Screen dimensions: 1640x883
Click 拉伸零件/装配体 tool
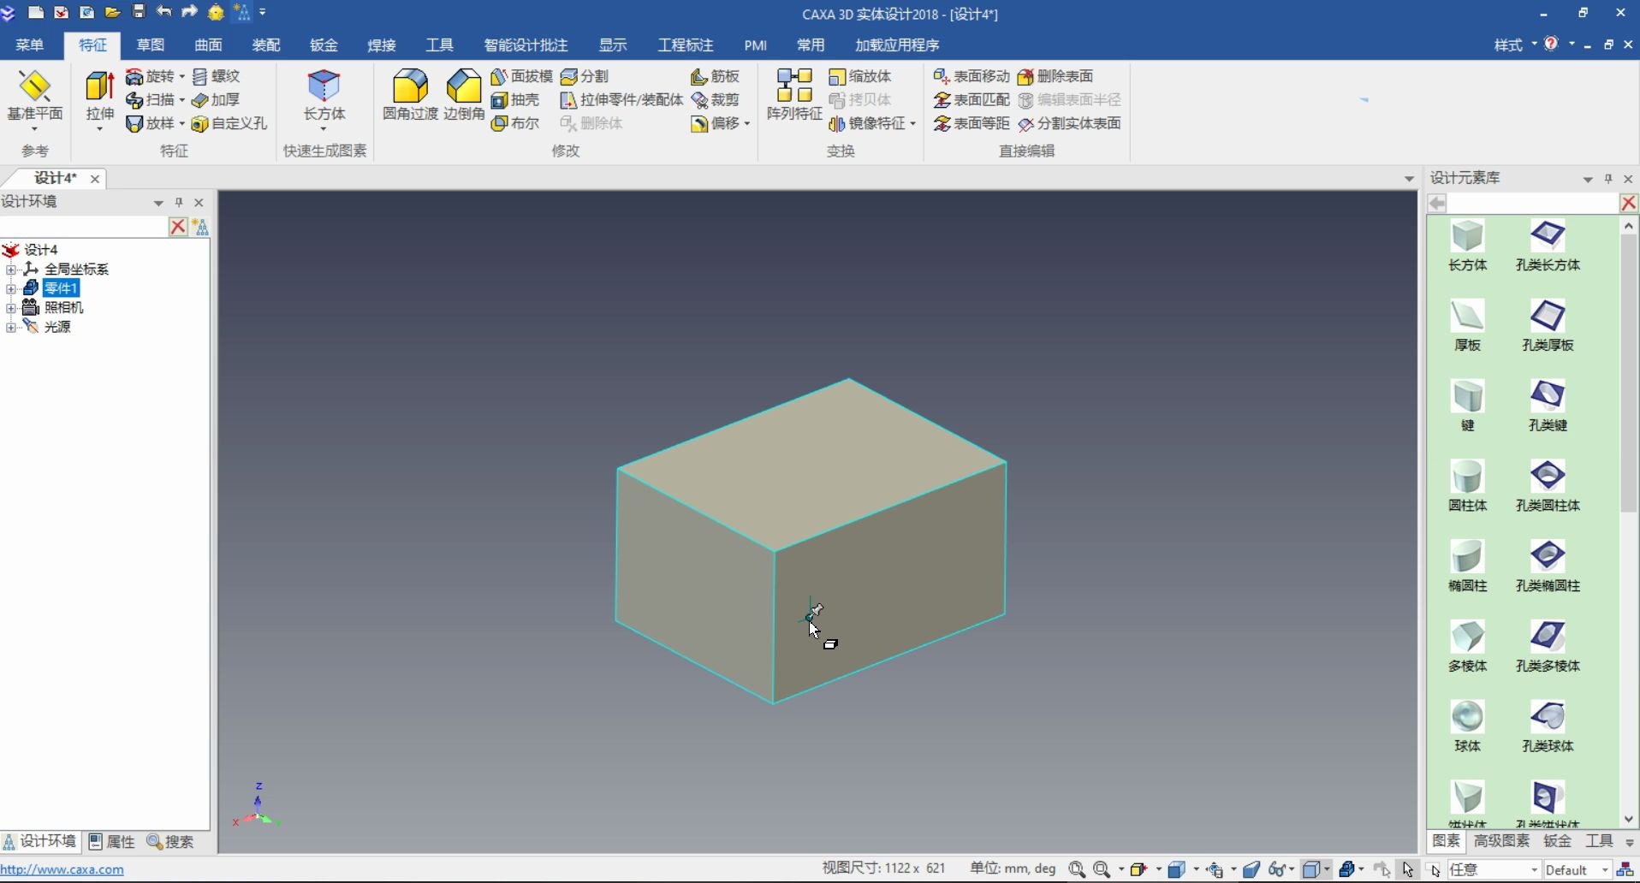622,99
